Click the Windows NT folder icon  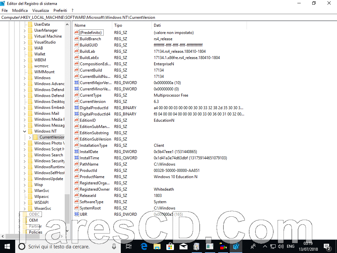[x=30, y=131]
